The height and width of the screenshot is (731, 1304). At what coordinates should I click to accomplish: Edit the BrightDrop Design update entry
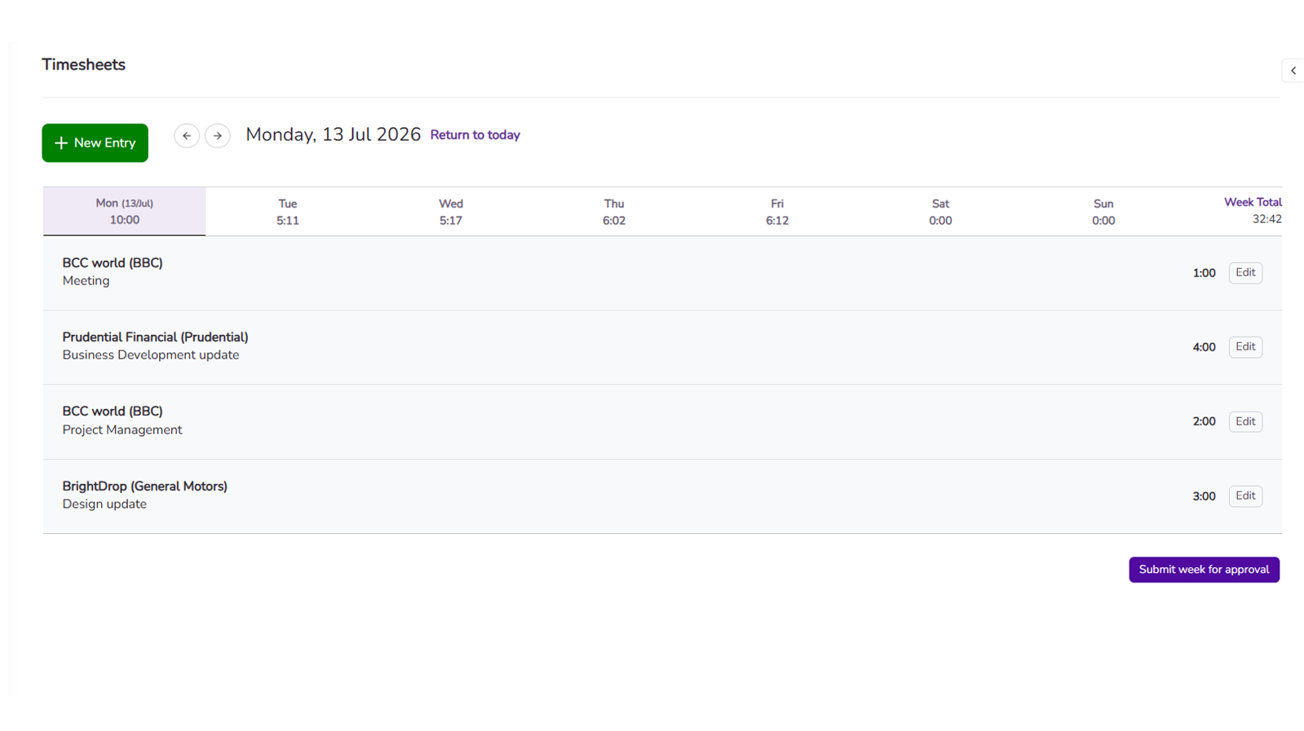1245,496
